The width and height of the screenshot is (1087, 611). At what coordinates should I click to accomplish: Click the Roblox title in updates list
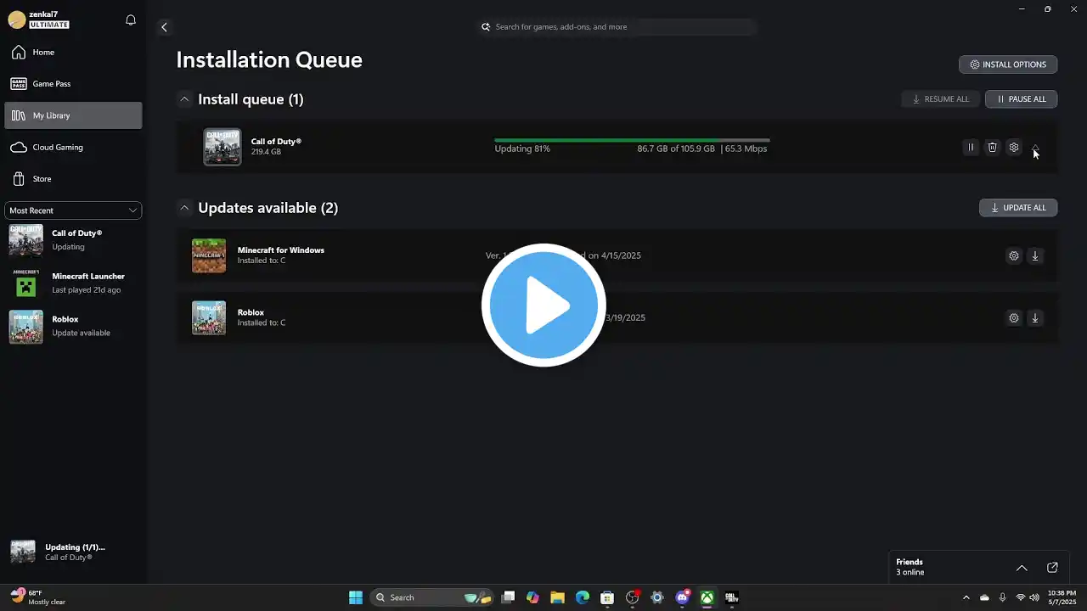click(251, 313)
